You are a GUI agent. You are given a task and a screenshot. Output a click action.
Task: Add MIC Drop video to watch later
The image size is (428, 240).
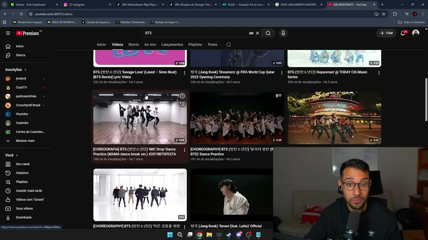182,96
